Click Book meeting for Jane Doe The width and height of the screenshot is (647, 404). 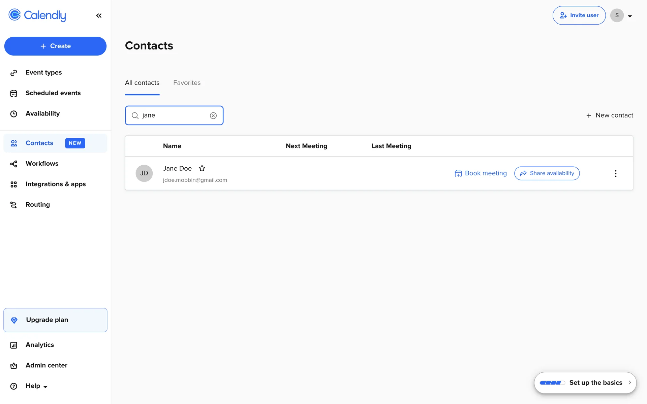(481, 173)
